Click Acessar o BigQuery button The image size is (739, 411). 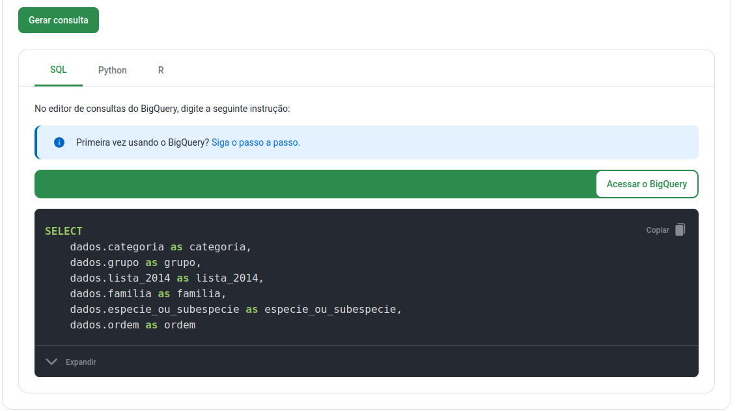coord(647,184)
